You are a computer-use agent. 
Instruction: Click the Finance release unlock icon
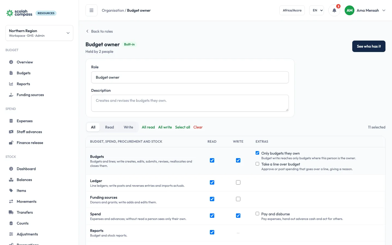point(11,143)
